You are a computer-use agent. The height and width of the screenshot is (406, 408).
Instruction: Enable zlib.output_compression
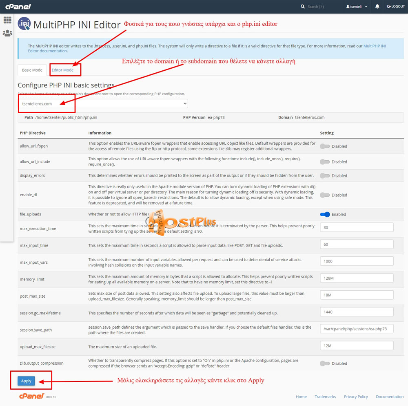(x=324, y=363)
